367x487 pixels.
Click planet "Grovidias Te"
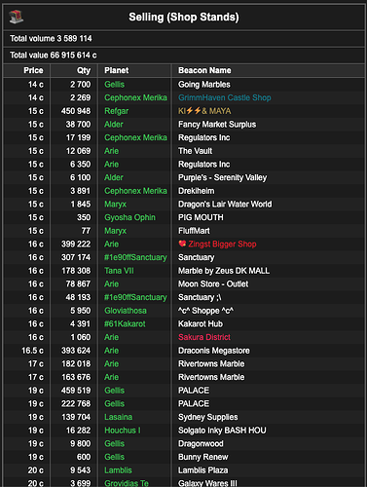127,483
